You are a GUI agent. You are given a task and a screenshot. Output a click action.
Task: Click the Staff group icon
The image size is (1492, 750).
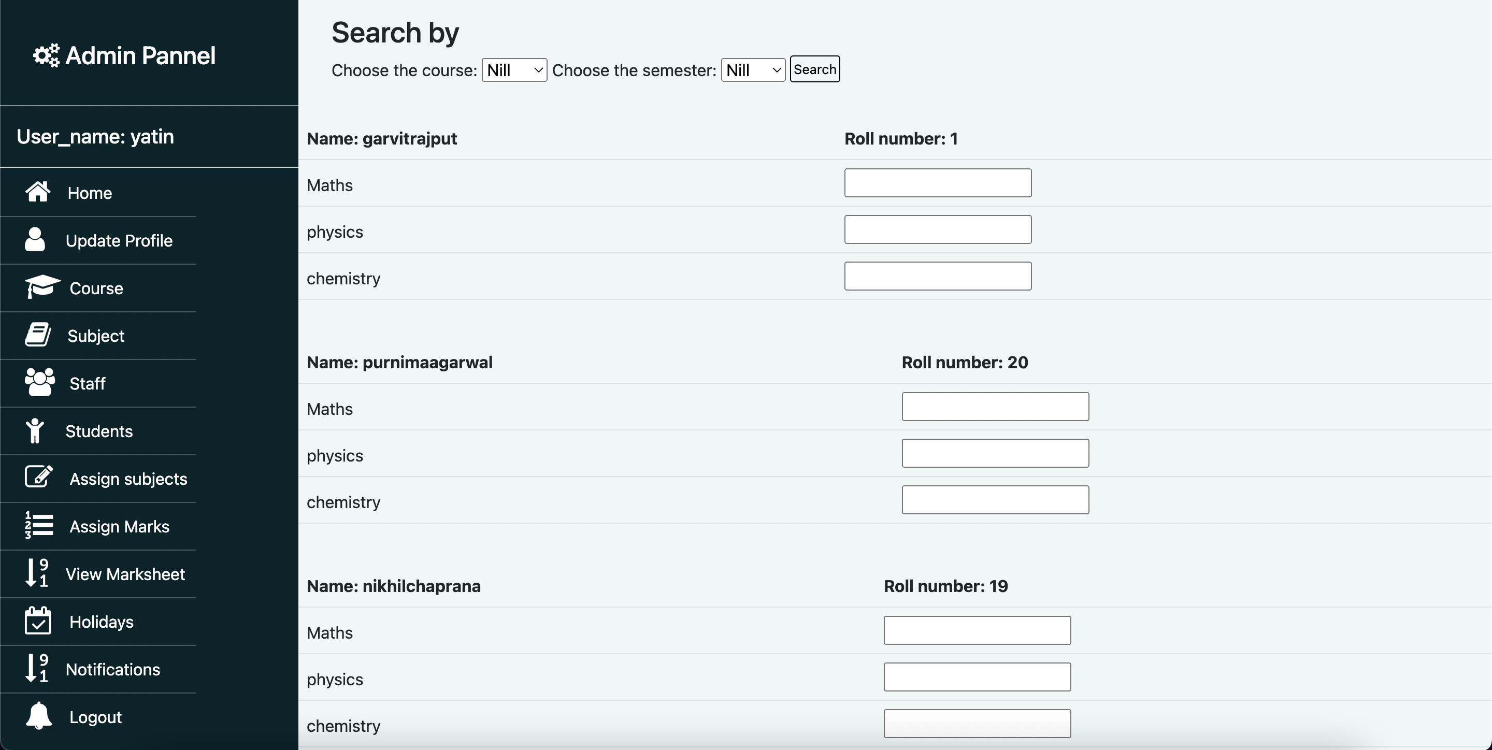39,382
